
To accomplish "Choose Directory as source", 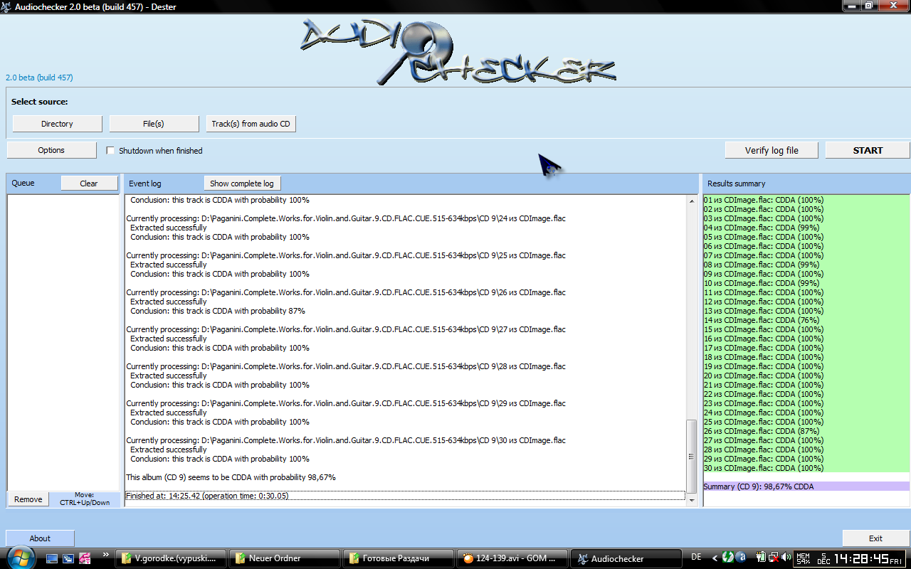I will 57,124.
